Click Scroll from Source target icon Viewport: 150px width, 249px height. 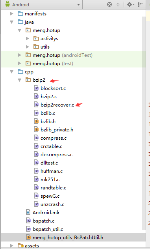click(x=109, y=4)
